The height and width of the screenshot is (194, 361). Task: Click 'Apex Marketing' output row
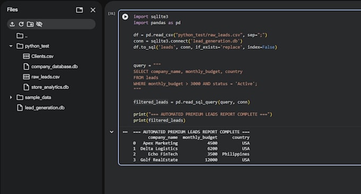[x=191, y=143]
